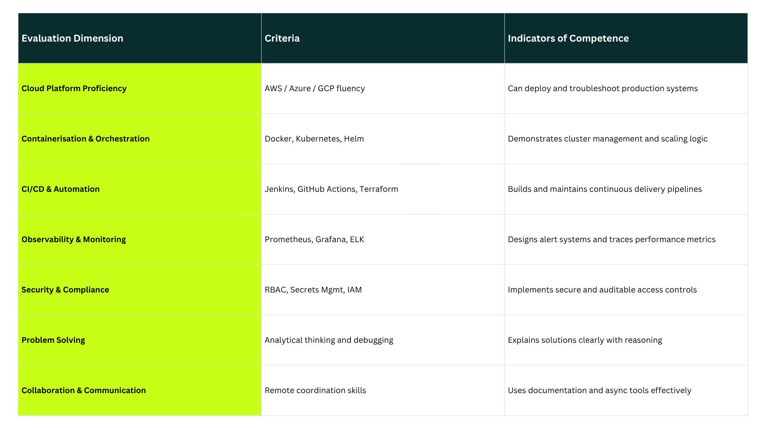The image size is (762, 428).
Task: Click the Indicators of Competence header
Action: 568,38
